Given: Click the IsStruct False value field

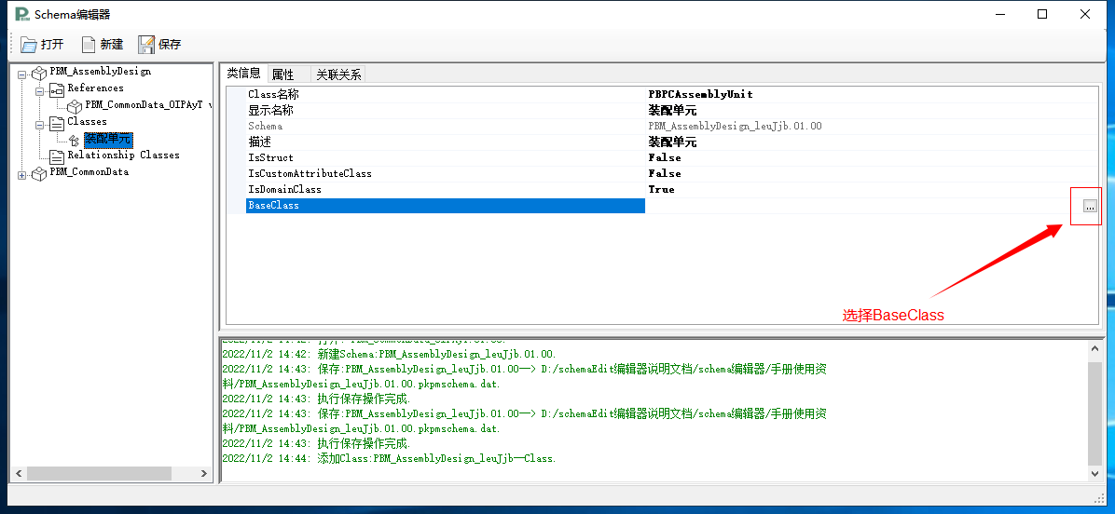Looking at the screenshot, I should tap(665, 158).
